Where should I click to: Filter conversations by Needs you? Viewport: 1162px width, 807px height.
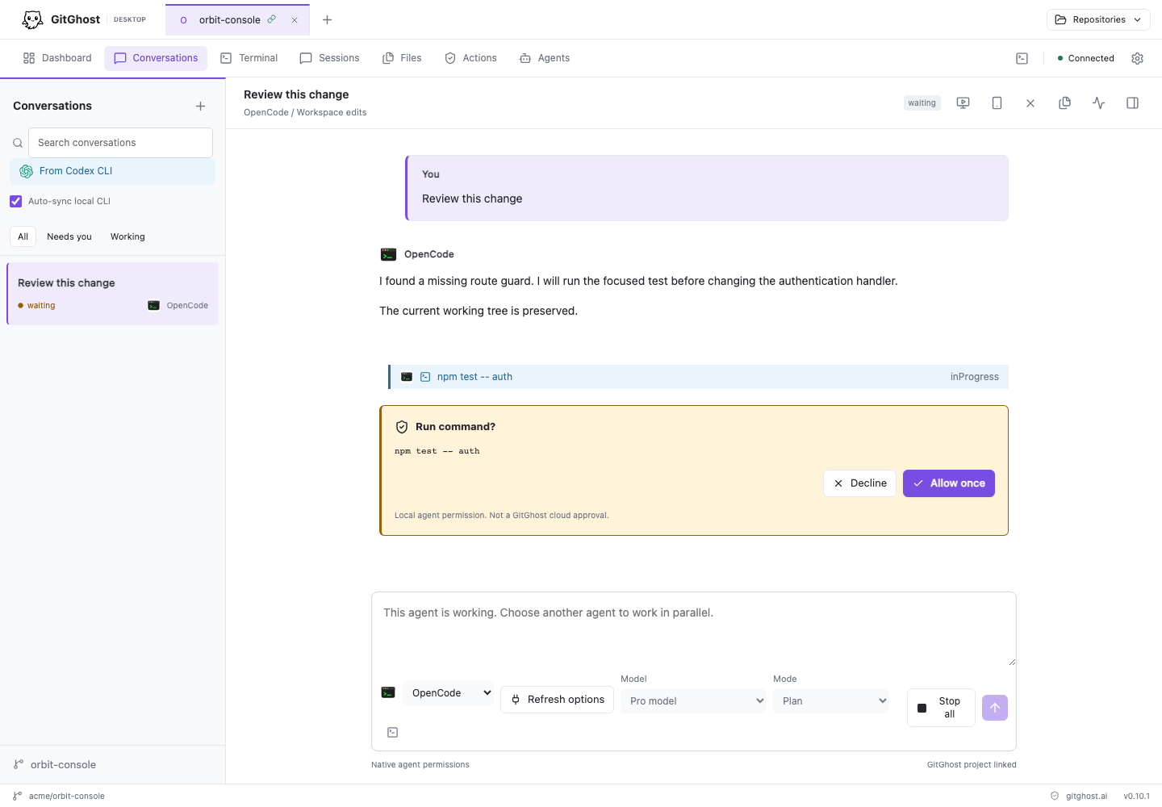pos(69,236)
